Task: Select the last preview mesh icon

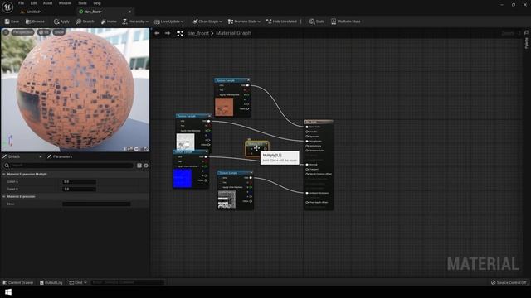Action: point(146,149)
